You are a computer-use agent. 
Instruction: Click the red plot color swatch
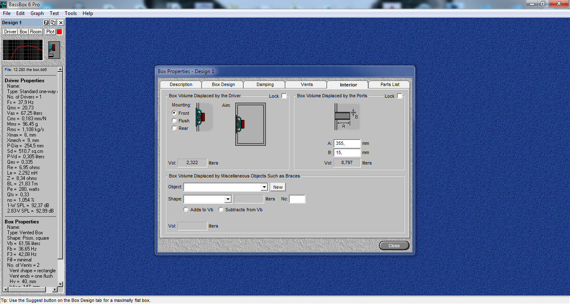[60, 32]
